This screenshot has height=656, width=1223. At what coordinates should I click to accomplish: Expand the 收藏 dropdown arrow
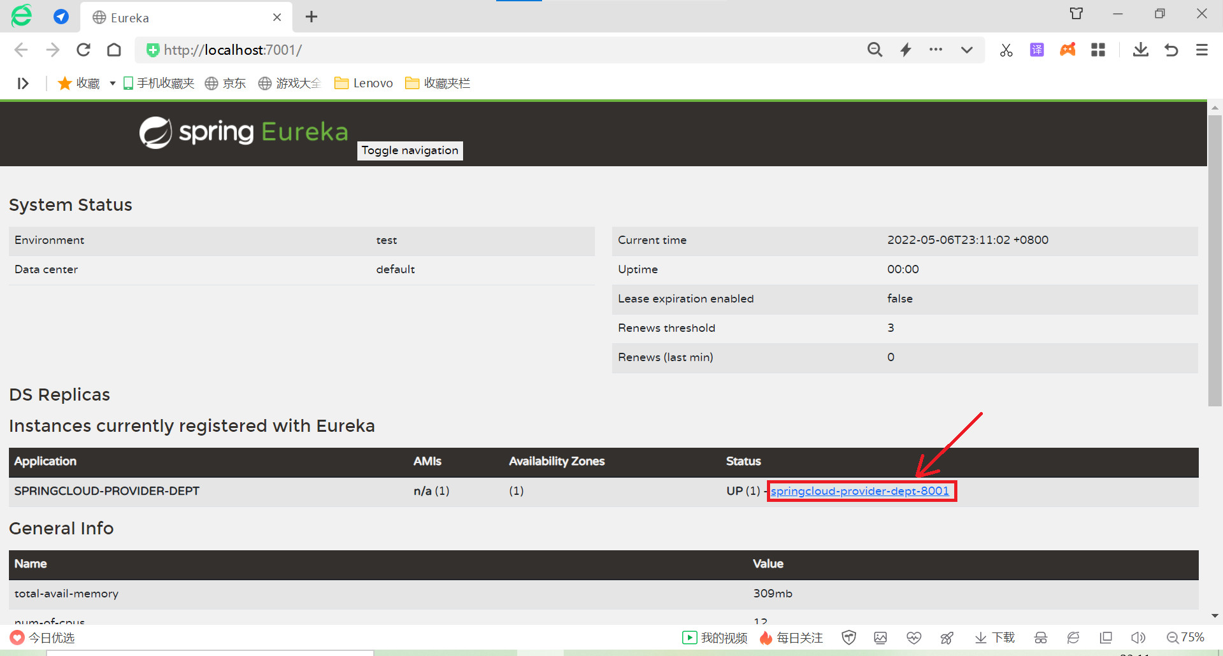point(112,83)
